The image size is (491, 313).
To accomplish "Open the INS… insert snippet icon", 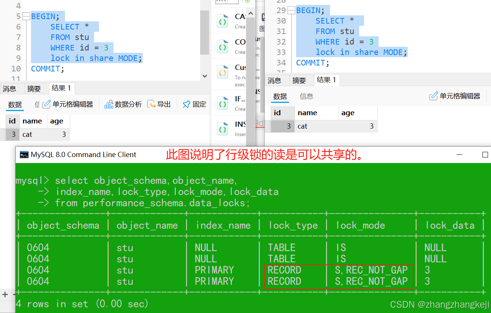I will 223,129.
